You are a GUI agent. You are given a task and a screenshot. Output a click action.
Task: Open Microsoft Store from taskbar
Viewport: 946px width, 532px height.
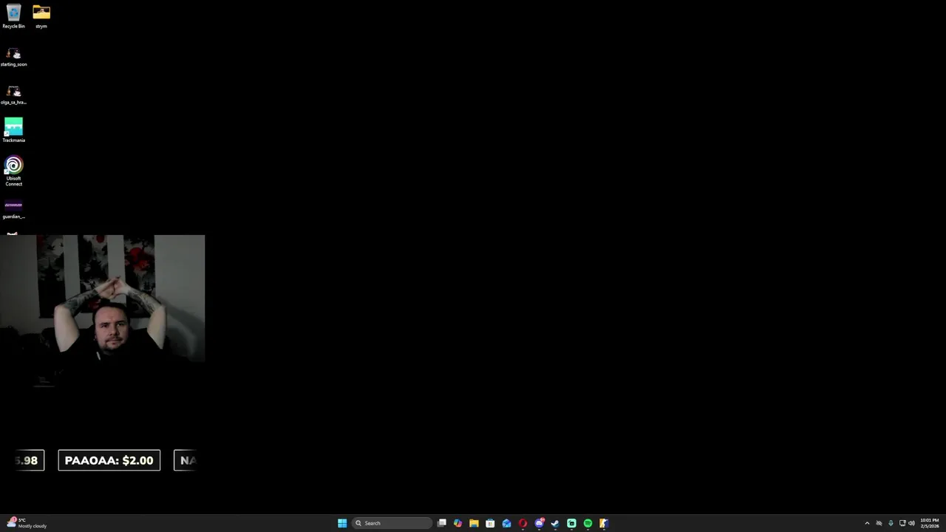[490, 523]
